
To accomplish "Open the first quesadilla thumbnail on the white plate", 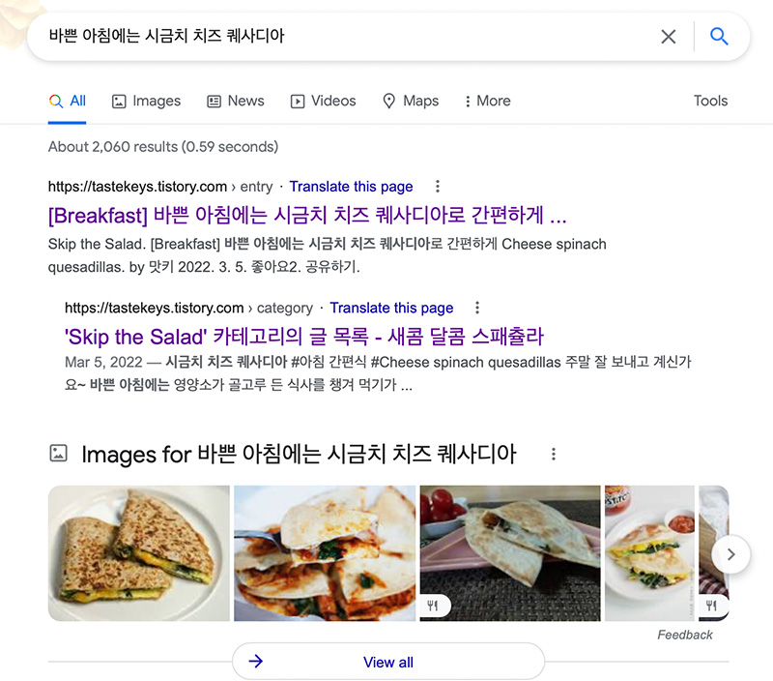I will (x=139, y=553).
